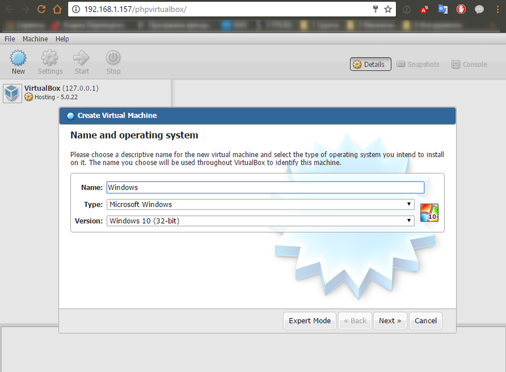Click the Windows 10 OS logo icon
The width and height of the screenshot is (506, 372).
click(429, 213)
